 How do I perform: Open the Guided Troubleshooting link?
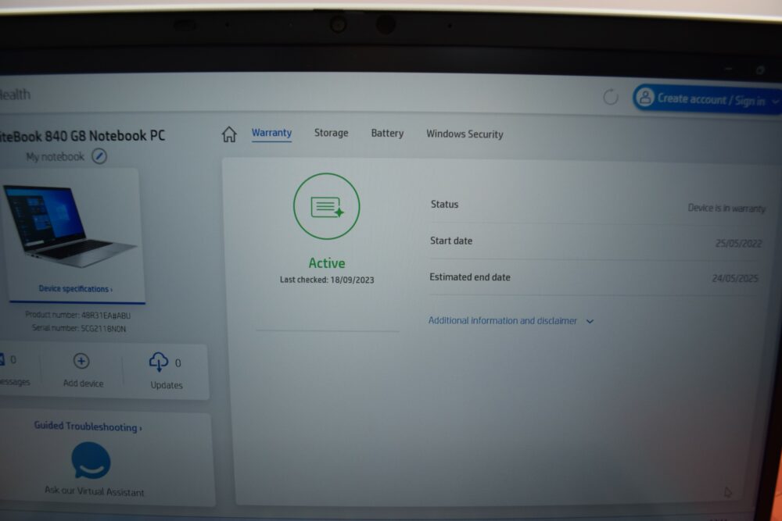pyautogui.click(x=88, y=426)
